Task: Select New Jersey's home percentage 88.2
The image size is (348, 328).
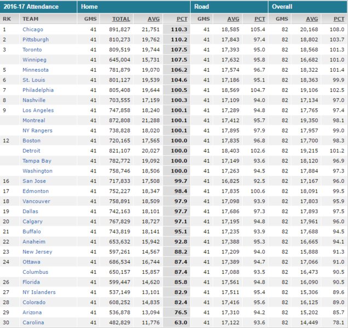Action: click(181, 252)
